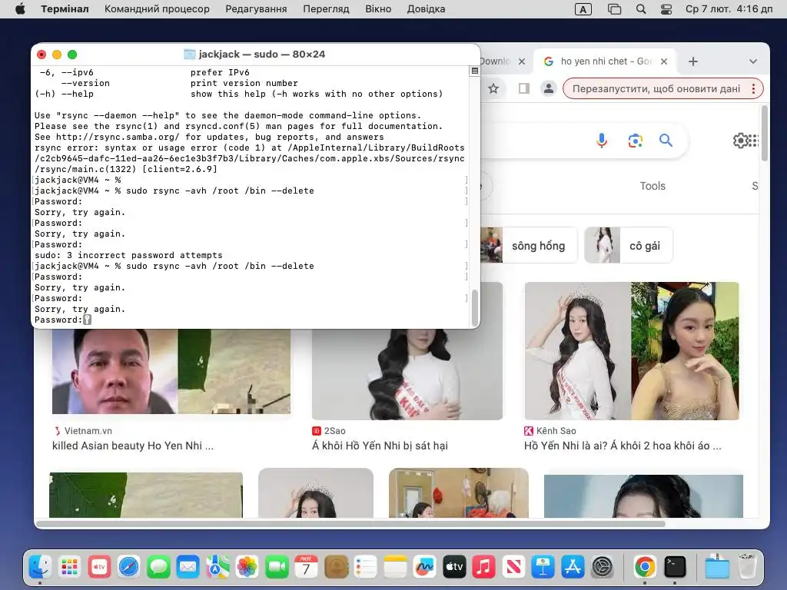
Task: Open Freeform from the Dock
Action: coord(424,567)
